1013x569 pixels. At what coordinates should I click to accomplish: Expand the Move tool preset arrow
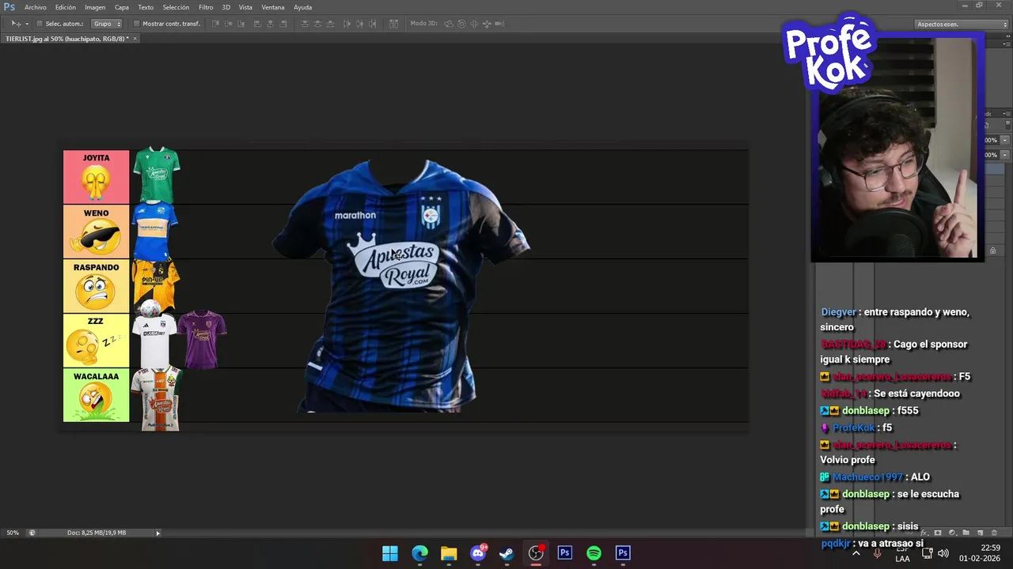27,24
